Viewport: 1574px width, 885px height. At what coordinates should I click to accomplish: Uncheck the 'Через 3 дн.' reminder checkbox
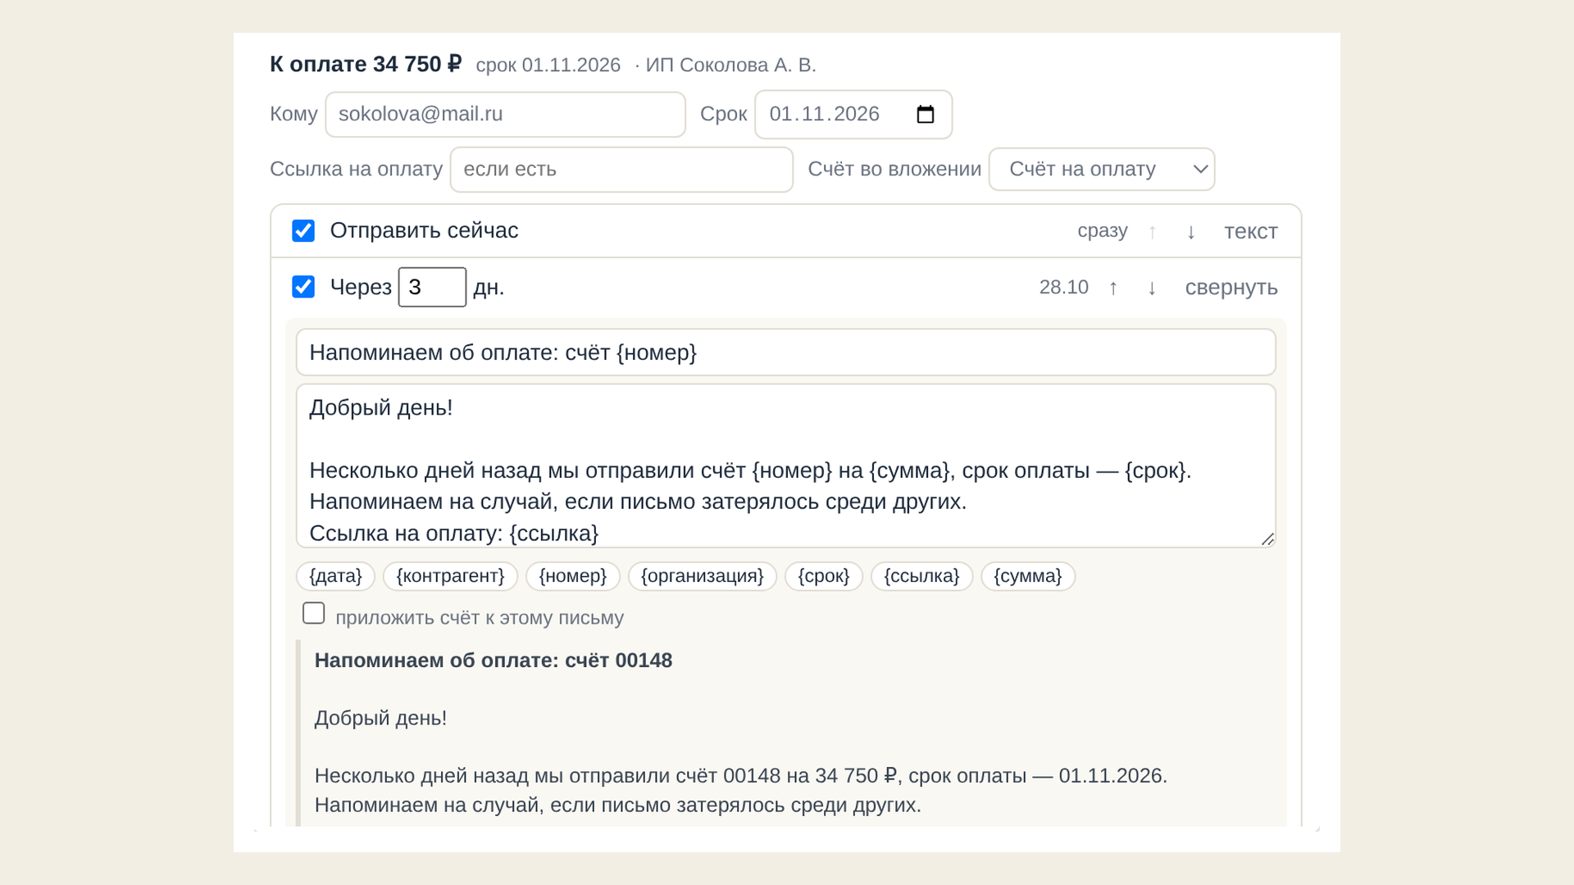(x=303, y=287)
